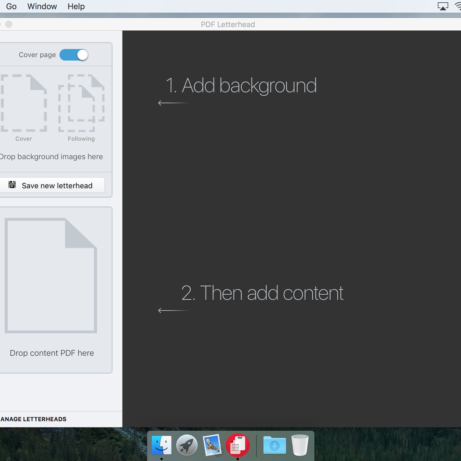This screenshot has width=461, height=461.
Task: Click PDF Letterhead app icon in Dock
Action: 238,445
